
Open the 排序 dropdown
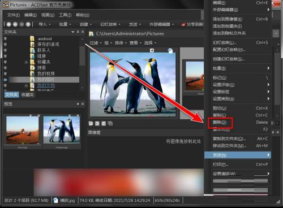(121, 43)
